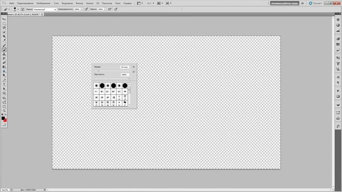Open the Выделение menu
Viewport: 342px width, 192px height.
67,3
